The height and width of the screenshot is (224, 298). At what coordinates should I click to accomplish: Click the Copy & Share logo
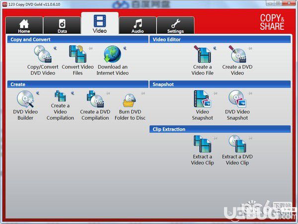(x=272, y=22)
